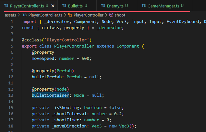This screenshot has height=132, width=206.
Task: Click line number 5 in the gutter
Action: pos(12,46)
